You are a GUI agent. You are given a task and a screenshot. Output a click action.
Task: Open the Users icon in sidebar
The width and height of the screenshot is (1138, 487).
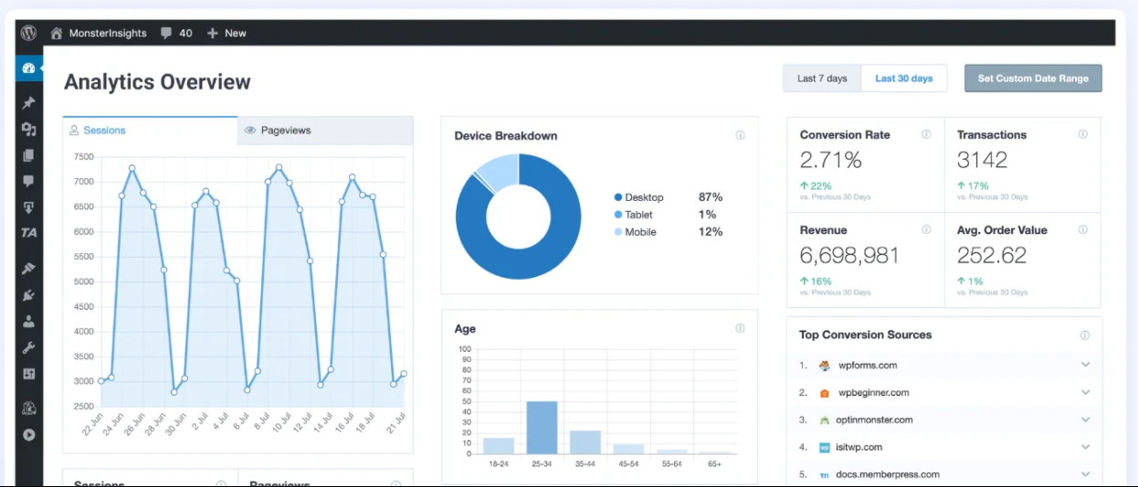(28, 322)
